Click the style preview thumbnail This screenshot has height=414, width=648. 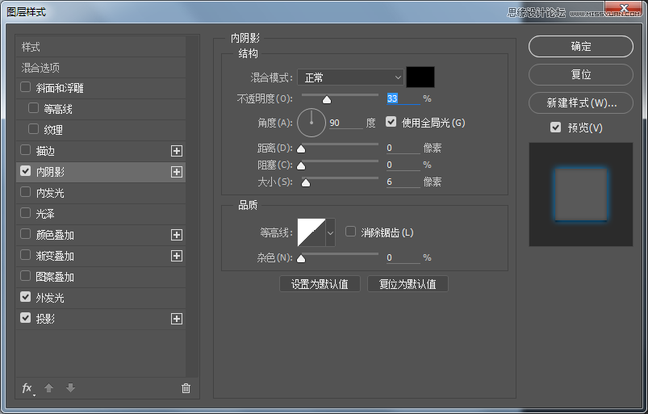(581, 194)
